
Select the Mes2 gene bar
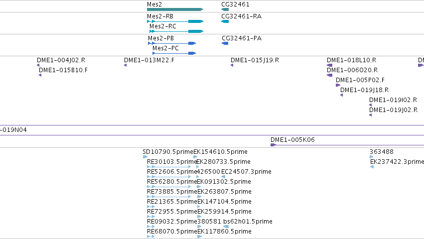[x=175, y=9]
